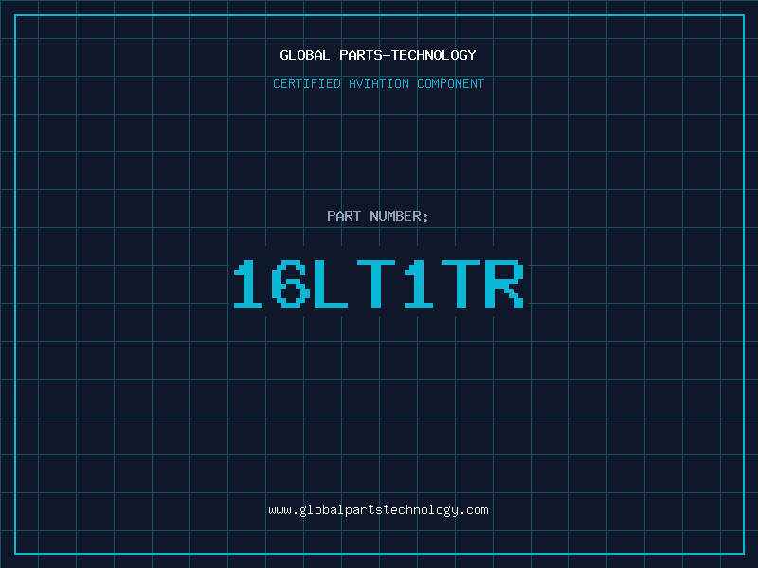758x568 pixels.
Task: Open the www.globalpartstechnology.com link
Action: (378, 510)
